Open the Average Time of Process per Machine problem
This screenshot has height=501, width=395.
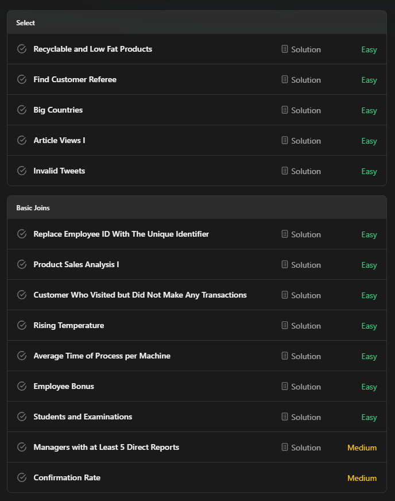click(102, 356)
